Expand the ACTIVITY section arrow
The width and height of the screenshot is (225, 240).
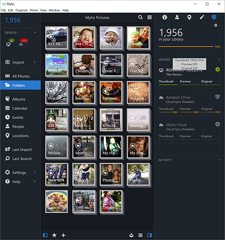click(219, 160)
